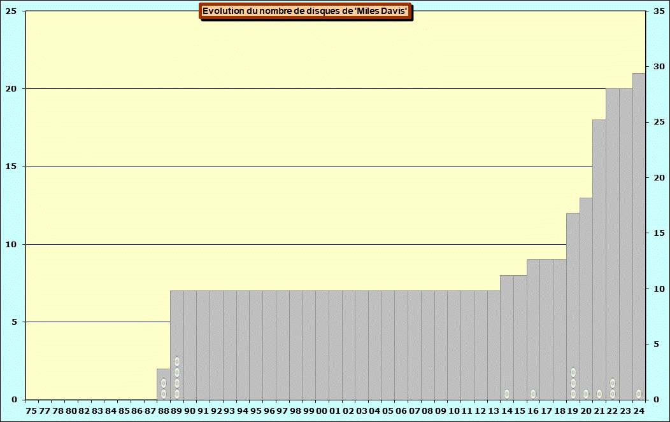Click the left axis value '20'
The height and width of the screenshot is (422, 670).
[x=11, y=89]
